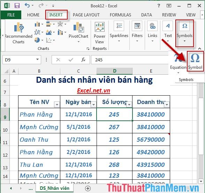The height and width of the screenshot is (193, 205).
Task: Open the Name Box dropdown arrow
Action: [x=38, y=60]
